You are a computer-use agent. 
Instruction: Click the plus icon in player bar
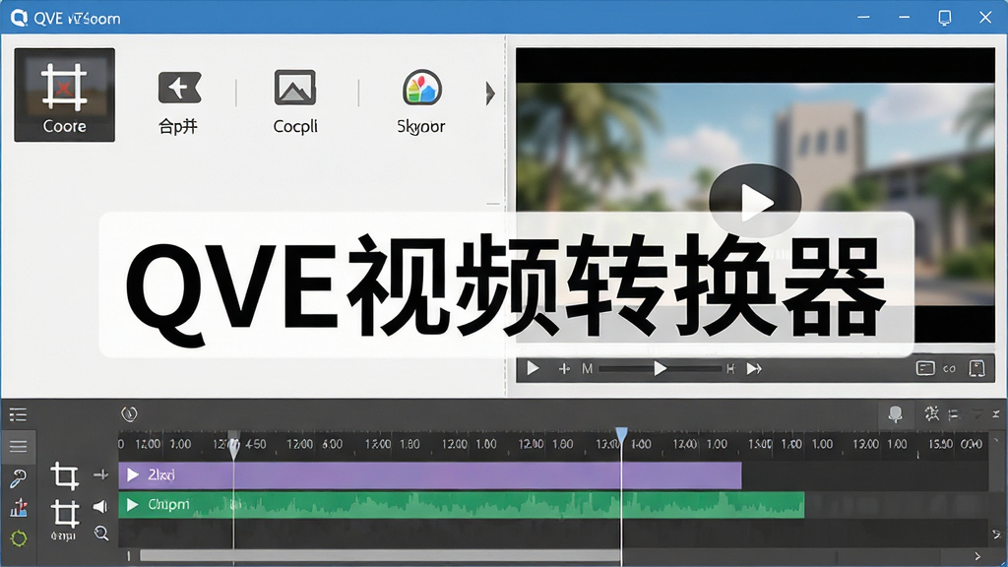[564, 368]
